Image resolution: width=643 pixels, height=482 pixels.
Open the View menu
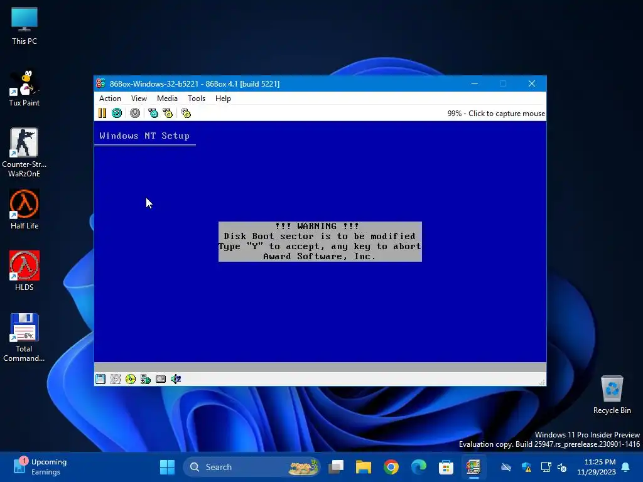pyautogui.click(x=139, y=99)
